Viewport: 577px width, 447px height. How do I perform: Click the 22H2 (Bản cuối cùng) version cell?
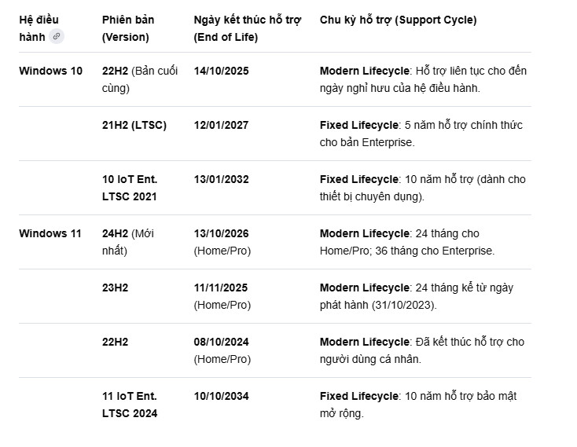pos(140,79)
